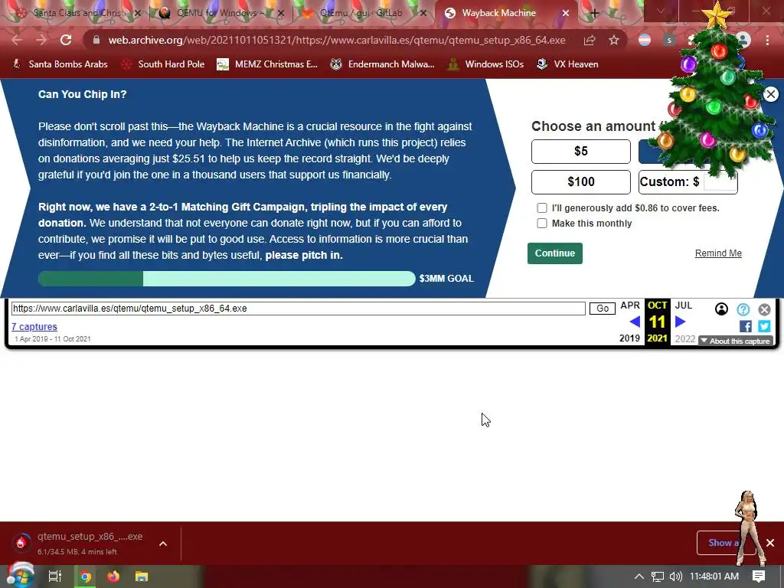Choose the $5 donation amount
The width and height of the screenshot is (784, 588).
[x=580, y=151]
